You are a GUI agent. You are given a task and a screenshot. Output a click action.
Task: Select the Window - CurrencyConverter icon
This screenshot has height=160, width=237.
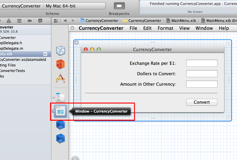tap(60, 111)
